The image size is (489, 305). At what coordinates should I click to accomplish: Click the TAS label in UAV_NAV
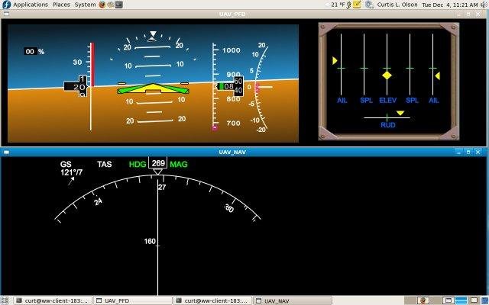105,165
